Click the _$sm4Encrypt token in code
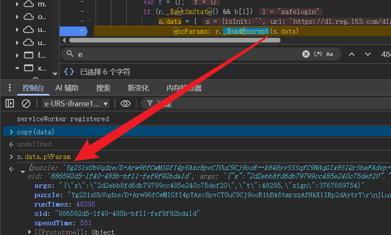The height and width of the screenshot is (235, 391). click(246, 31)
